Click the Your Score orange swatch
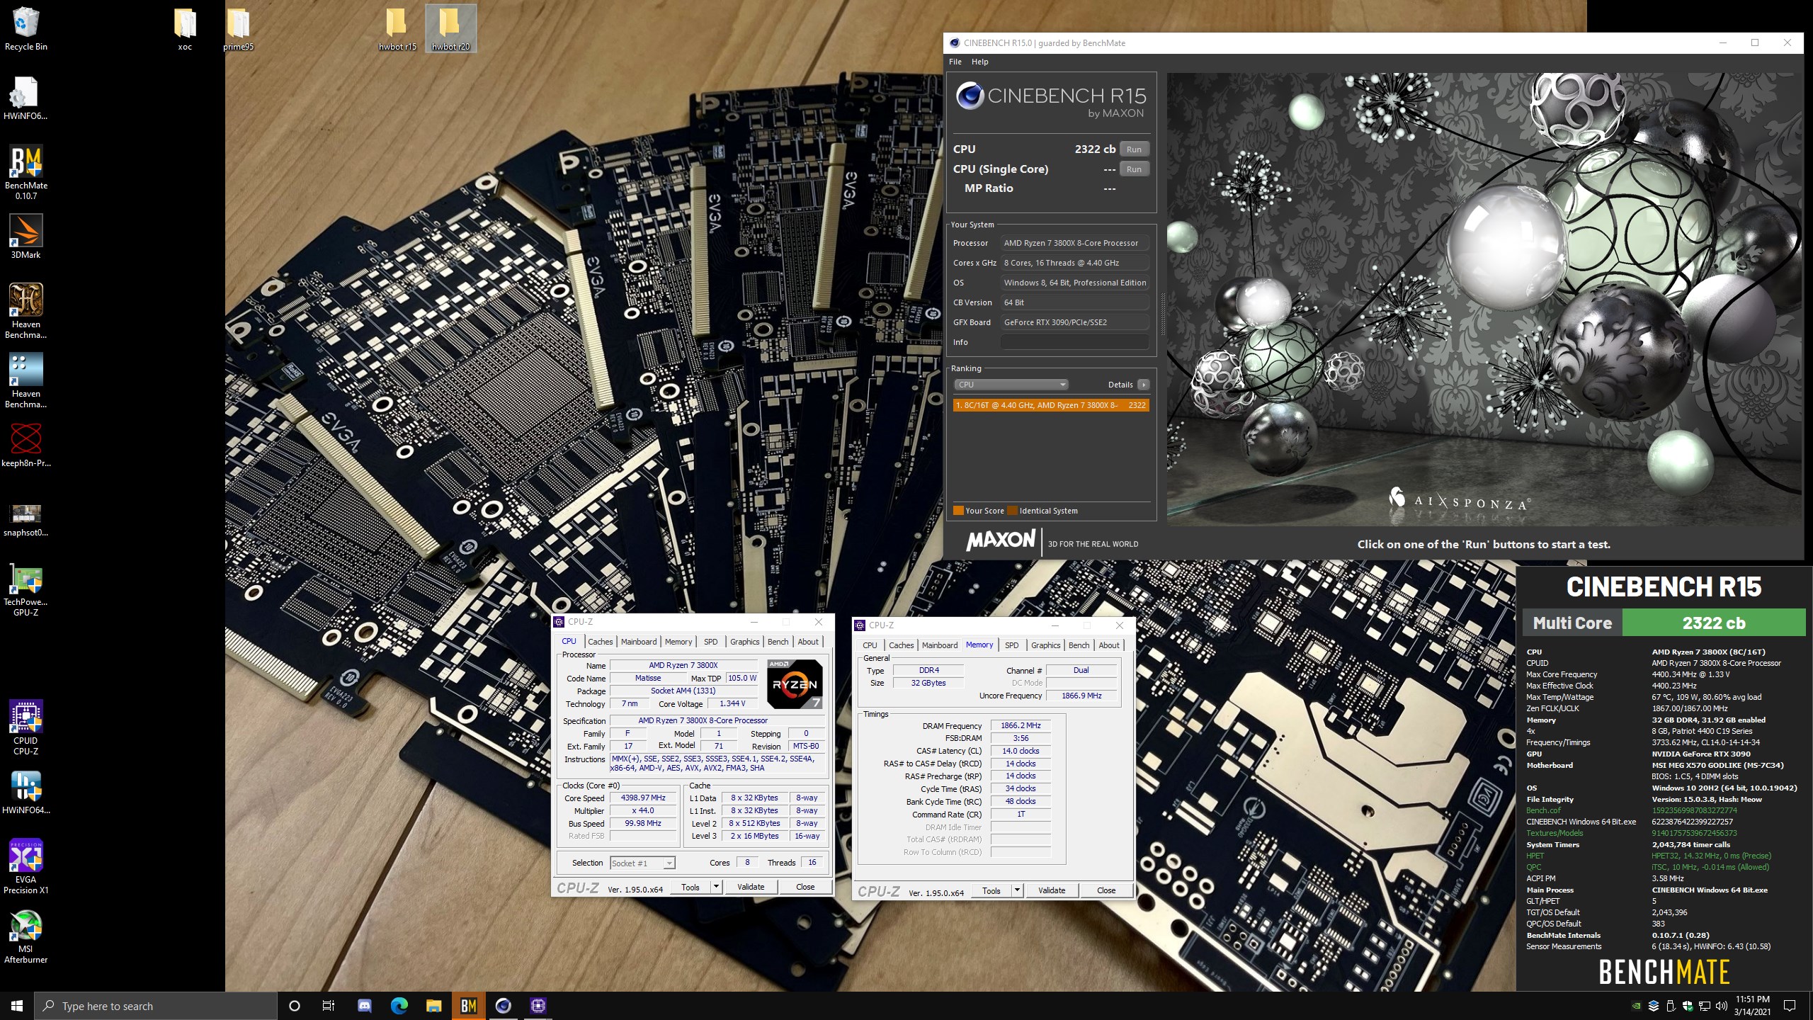The width and height of the screenshot is (1813, 1020). (958, 511)
